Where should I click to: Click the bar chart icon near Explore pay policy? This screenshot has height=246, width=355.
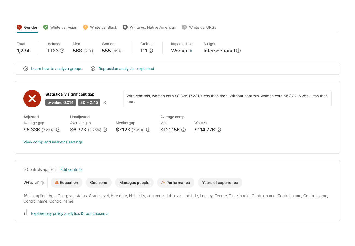pyautogui.click(x=26, y=212)
